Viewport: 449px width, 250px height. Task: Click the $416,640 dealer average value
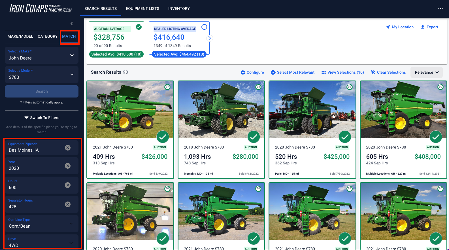click(169, 37)
